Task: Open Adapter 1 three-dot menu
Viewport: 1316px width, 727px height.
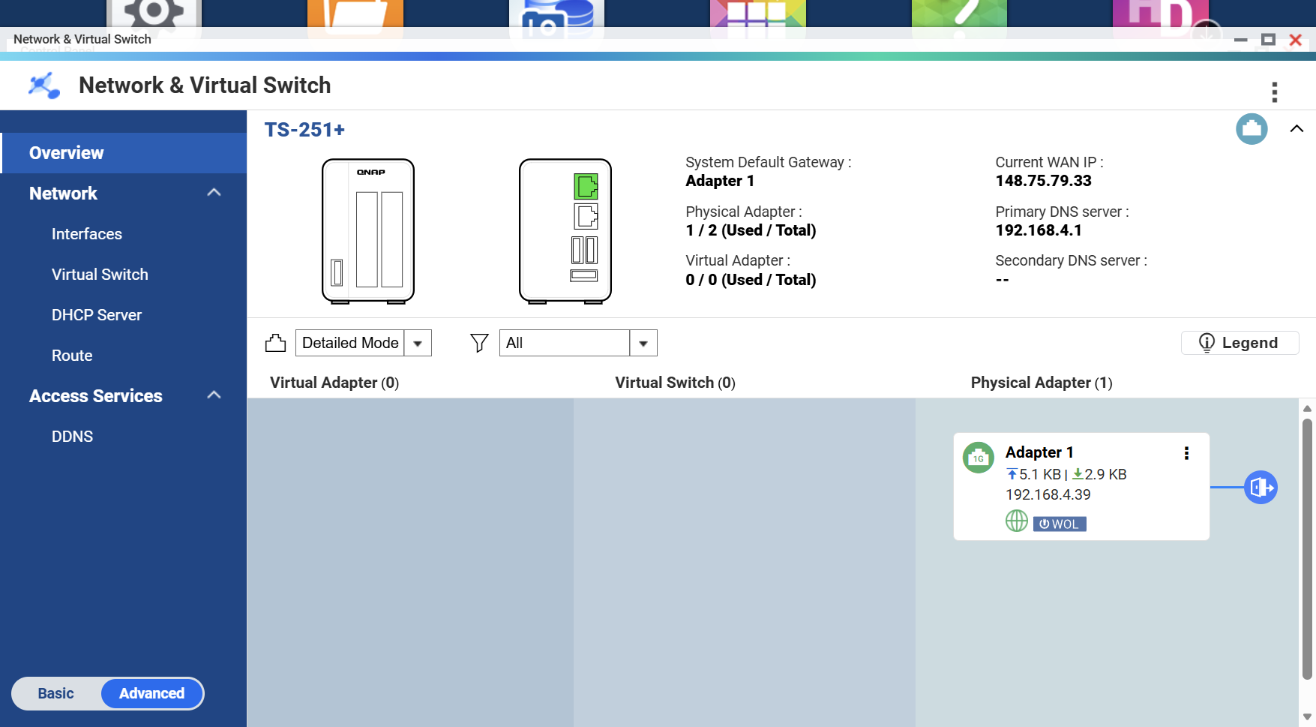Action: point(1186,453)
